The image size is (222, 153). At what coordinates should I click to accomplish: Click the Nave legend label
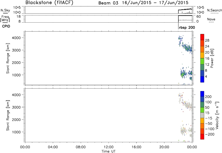211,19
